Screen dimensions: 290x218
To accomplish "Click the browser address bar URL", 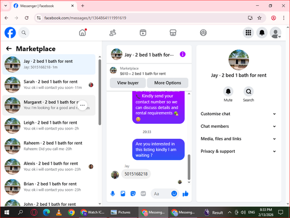I will tap(85, 18).
